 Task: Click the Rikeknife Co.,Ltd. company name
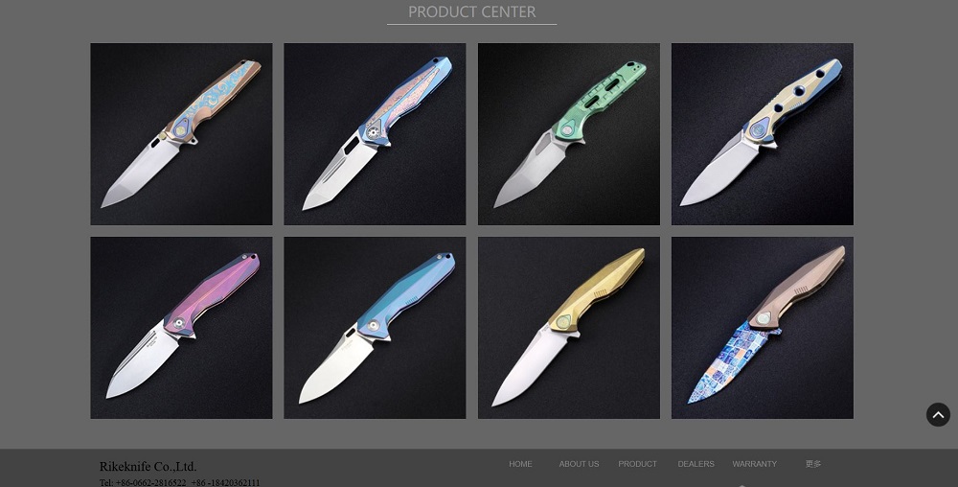(x=148, y=467)
